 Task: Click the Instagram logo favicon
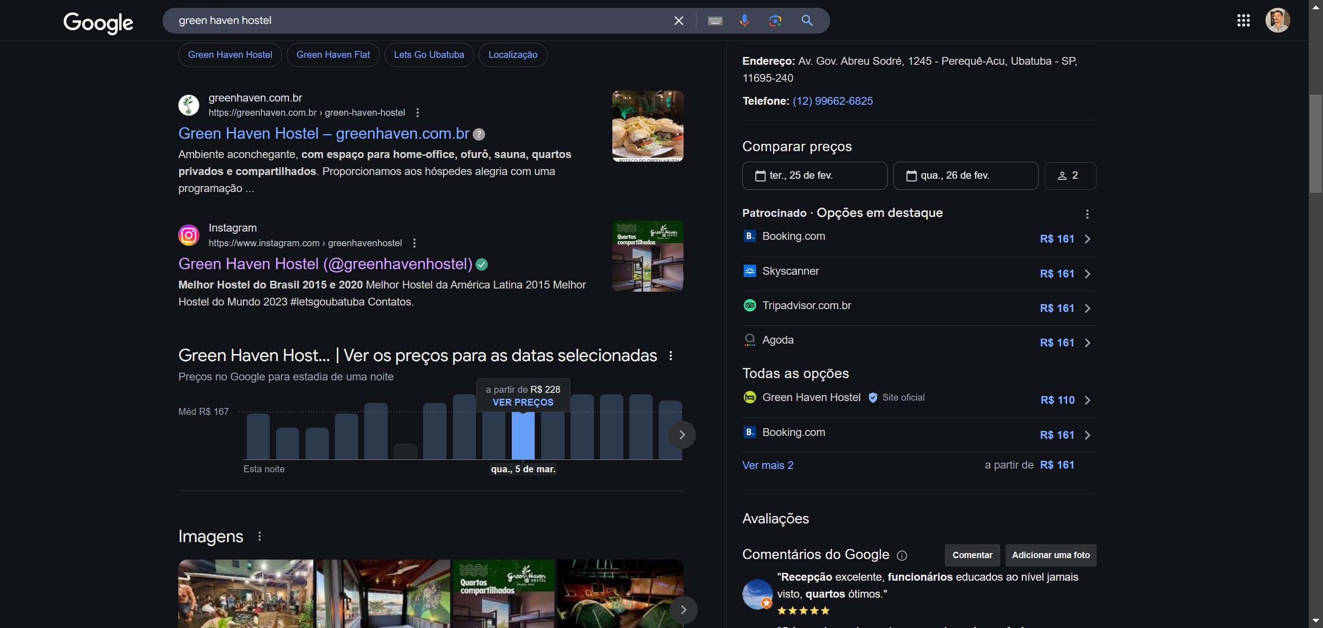coord(188,235)
